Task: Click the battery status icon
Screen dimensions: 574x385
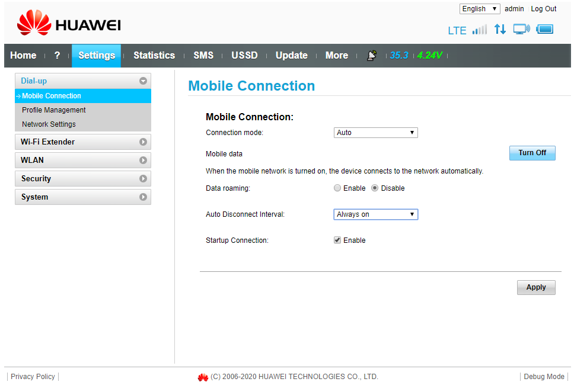Action: point(545,29)
